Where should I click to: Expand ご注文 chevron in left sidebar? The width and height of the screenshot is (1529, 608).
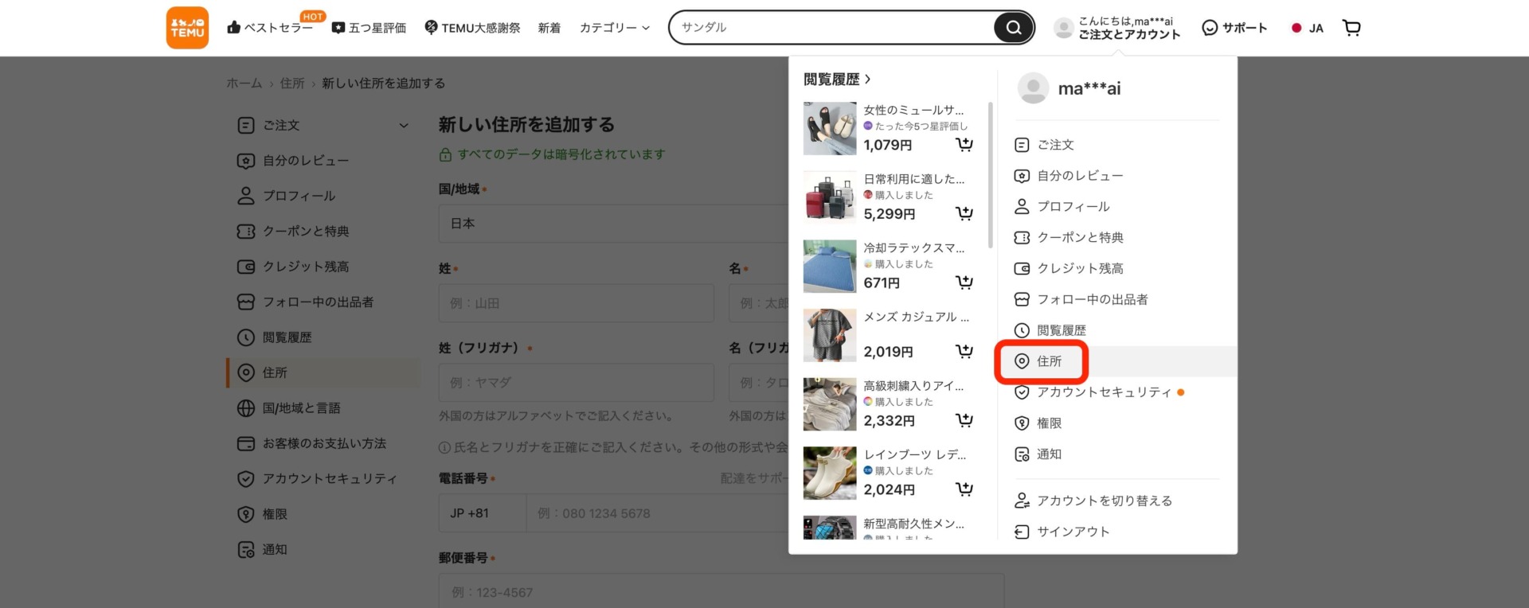404,126
